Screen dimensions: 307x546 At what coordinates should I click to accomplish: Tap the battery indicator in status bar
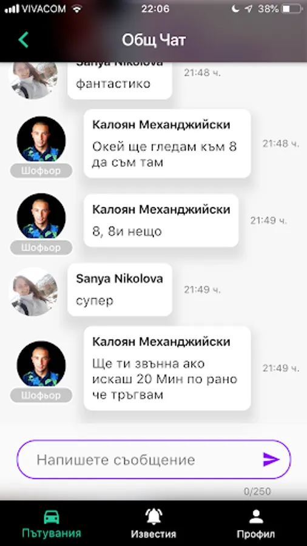(292, 8)
